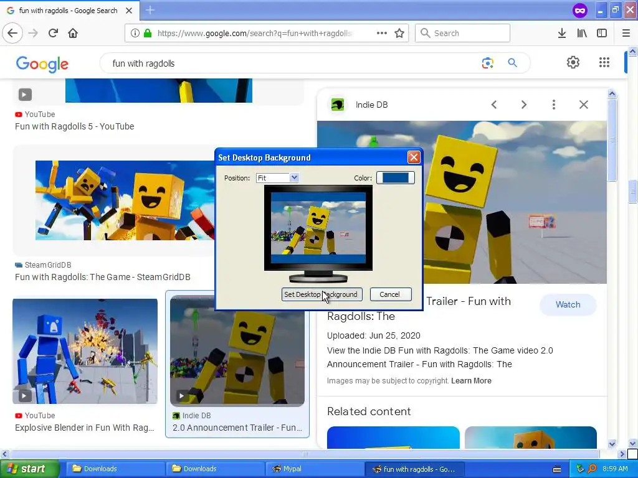Go to the Home page icon
The height and width of the screenshot is (478, 638).
[73, 33]
